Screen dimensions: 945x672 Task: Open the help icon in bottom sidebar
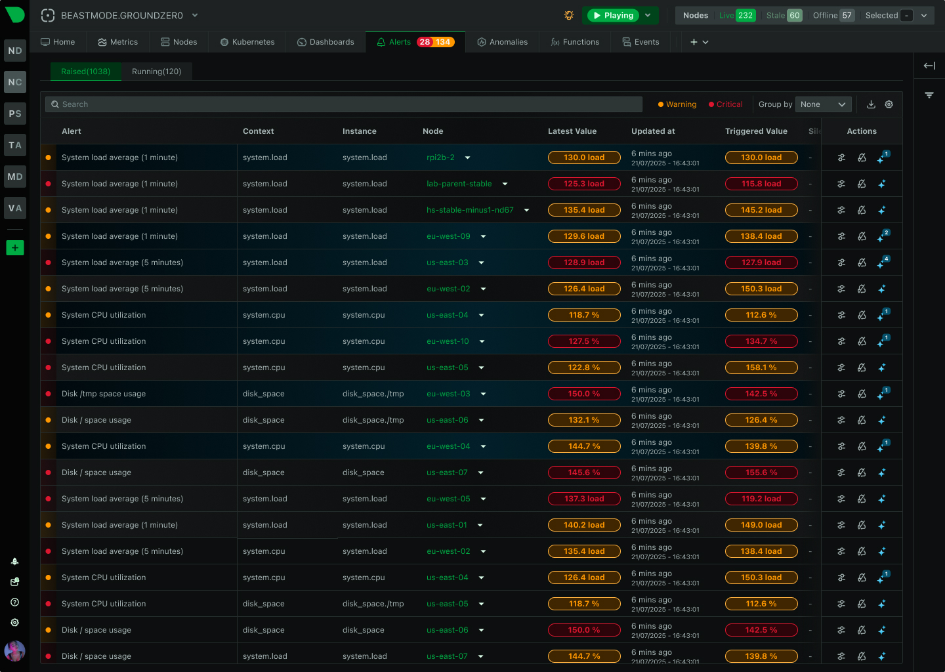[x=14, y=602]
